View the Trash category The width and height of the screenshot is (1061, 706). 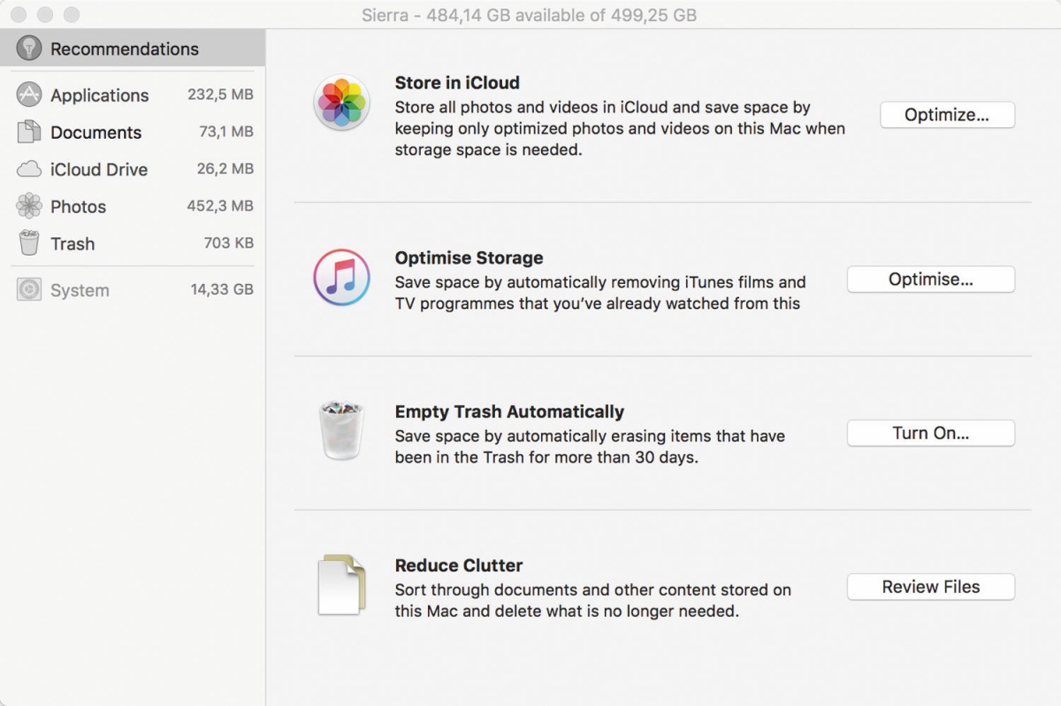(x=133, y=243)
